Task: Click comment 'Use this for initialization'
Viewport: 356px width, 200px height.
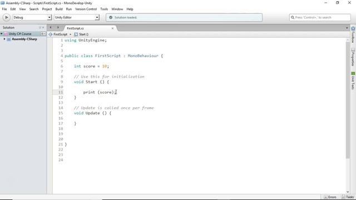Action: coord(112,77)
